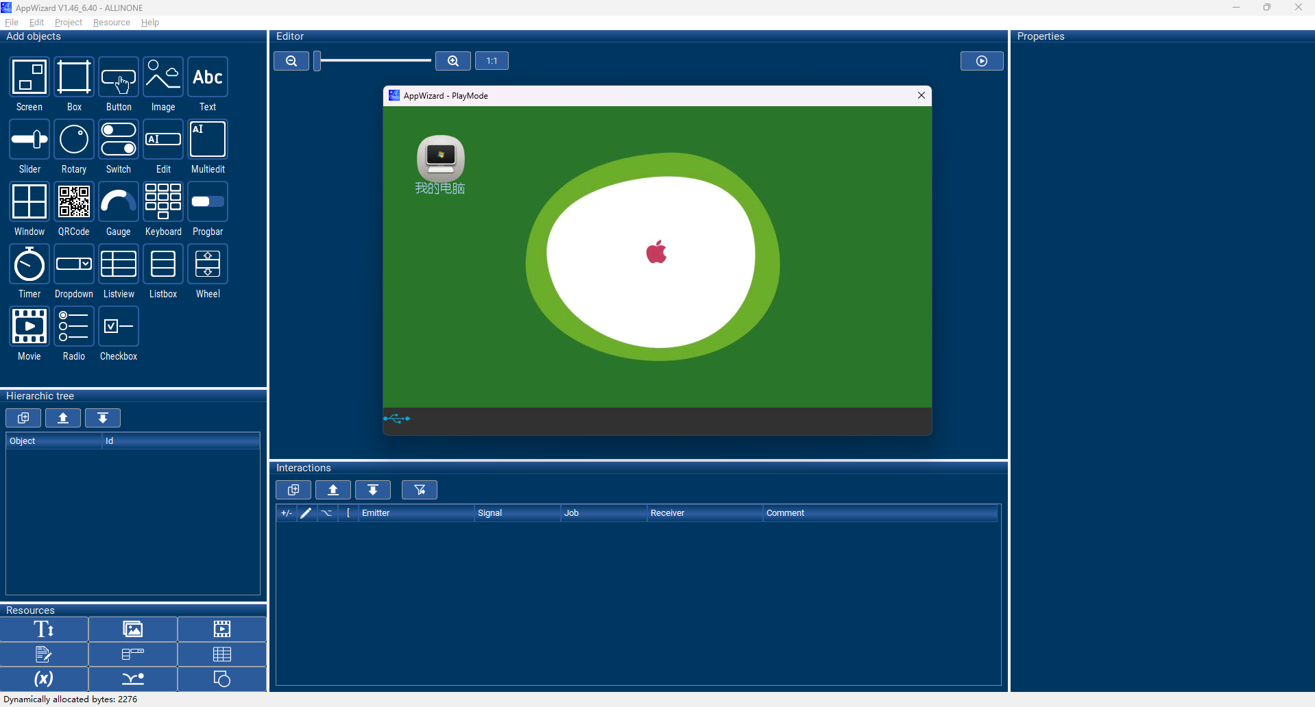Add a Box object
This screenshot has height=707, width=1315.
[74, 76]
